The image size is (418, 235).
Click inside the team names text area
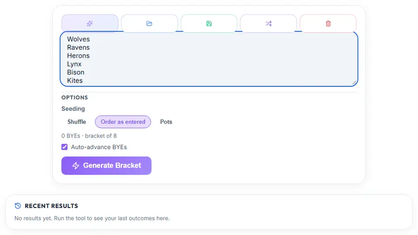click(209, 59)
